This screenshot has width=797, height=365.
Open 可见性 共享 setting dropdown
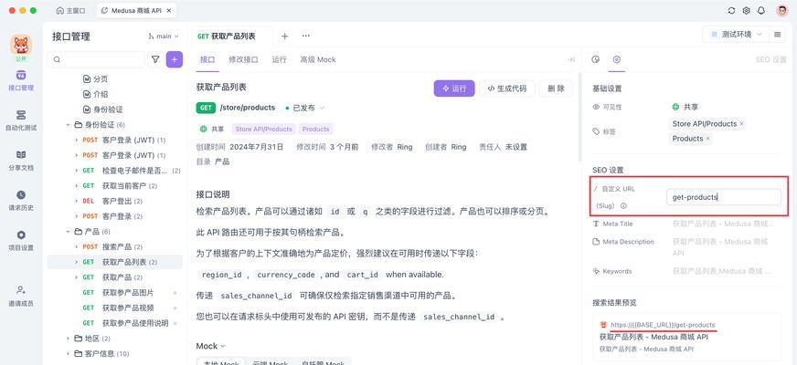click(685, 107)
